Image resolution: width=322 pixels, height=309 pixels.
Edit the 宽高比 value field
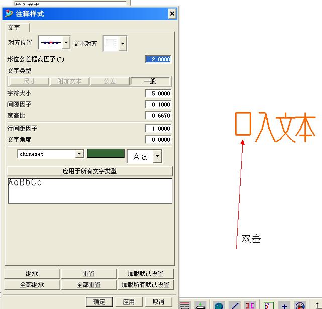tap(158, 116)
